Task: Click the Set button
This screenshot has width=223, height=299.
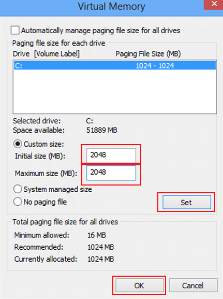Action: tap(187, 202)
